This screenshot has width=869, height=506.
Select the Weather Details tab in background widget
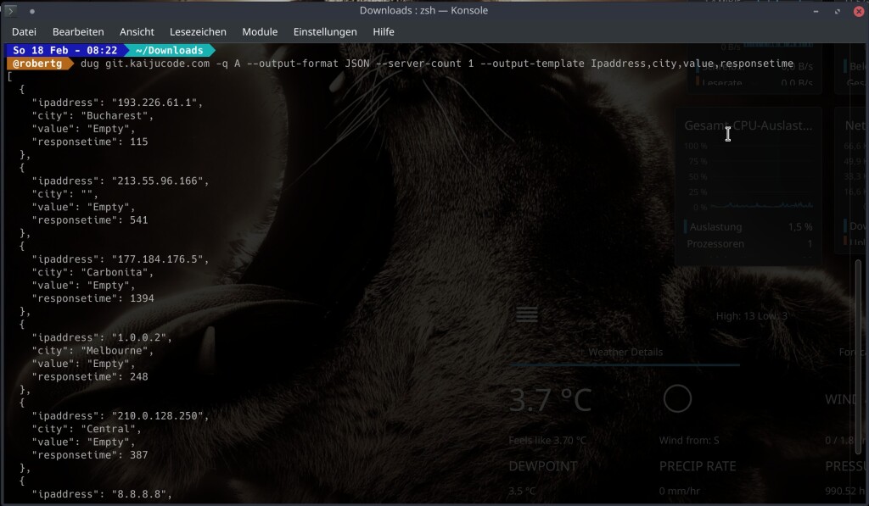625,352
